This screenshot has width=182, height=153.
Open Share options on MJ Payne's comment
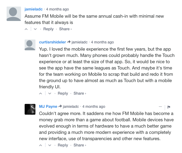pos(80,145)
